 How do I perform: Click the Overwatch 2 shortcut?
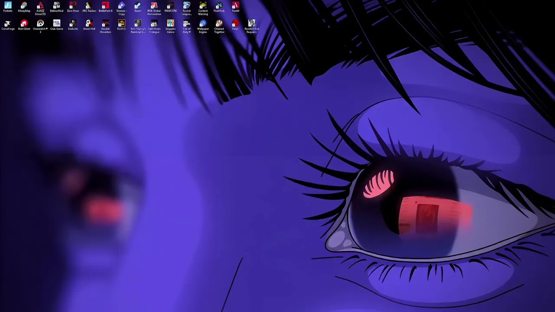point(40,27)
